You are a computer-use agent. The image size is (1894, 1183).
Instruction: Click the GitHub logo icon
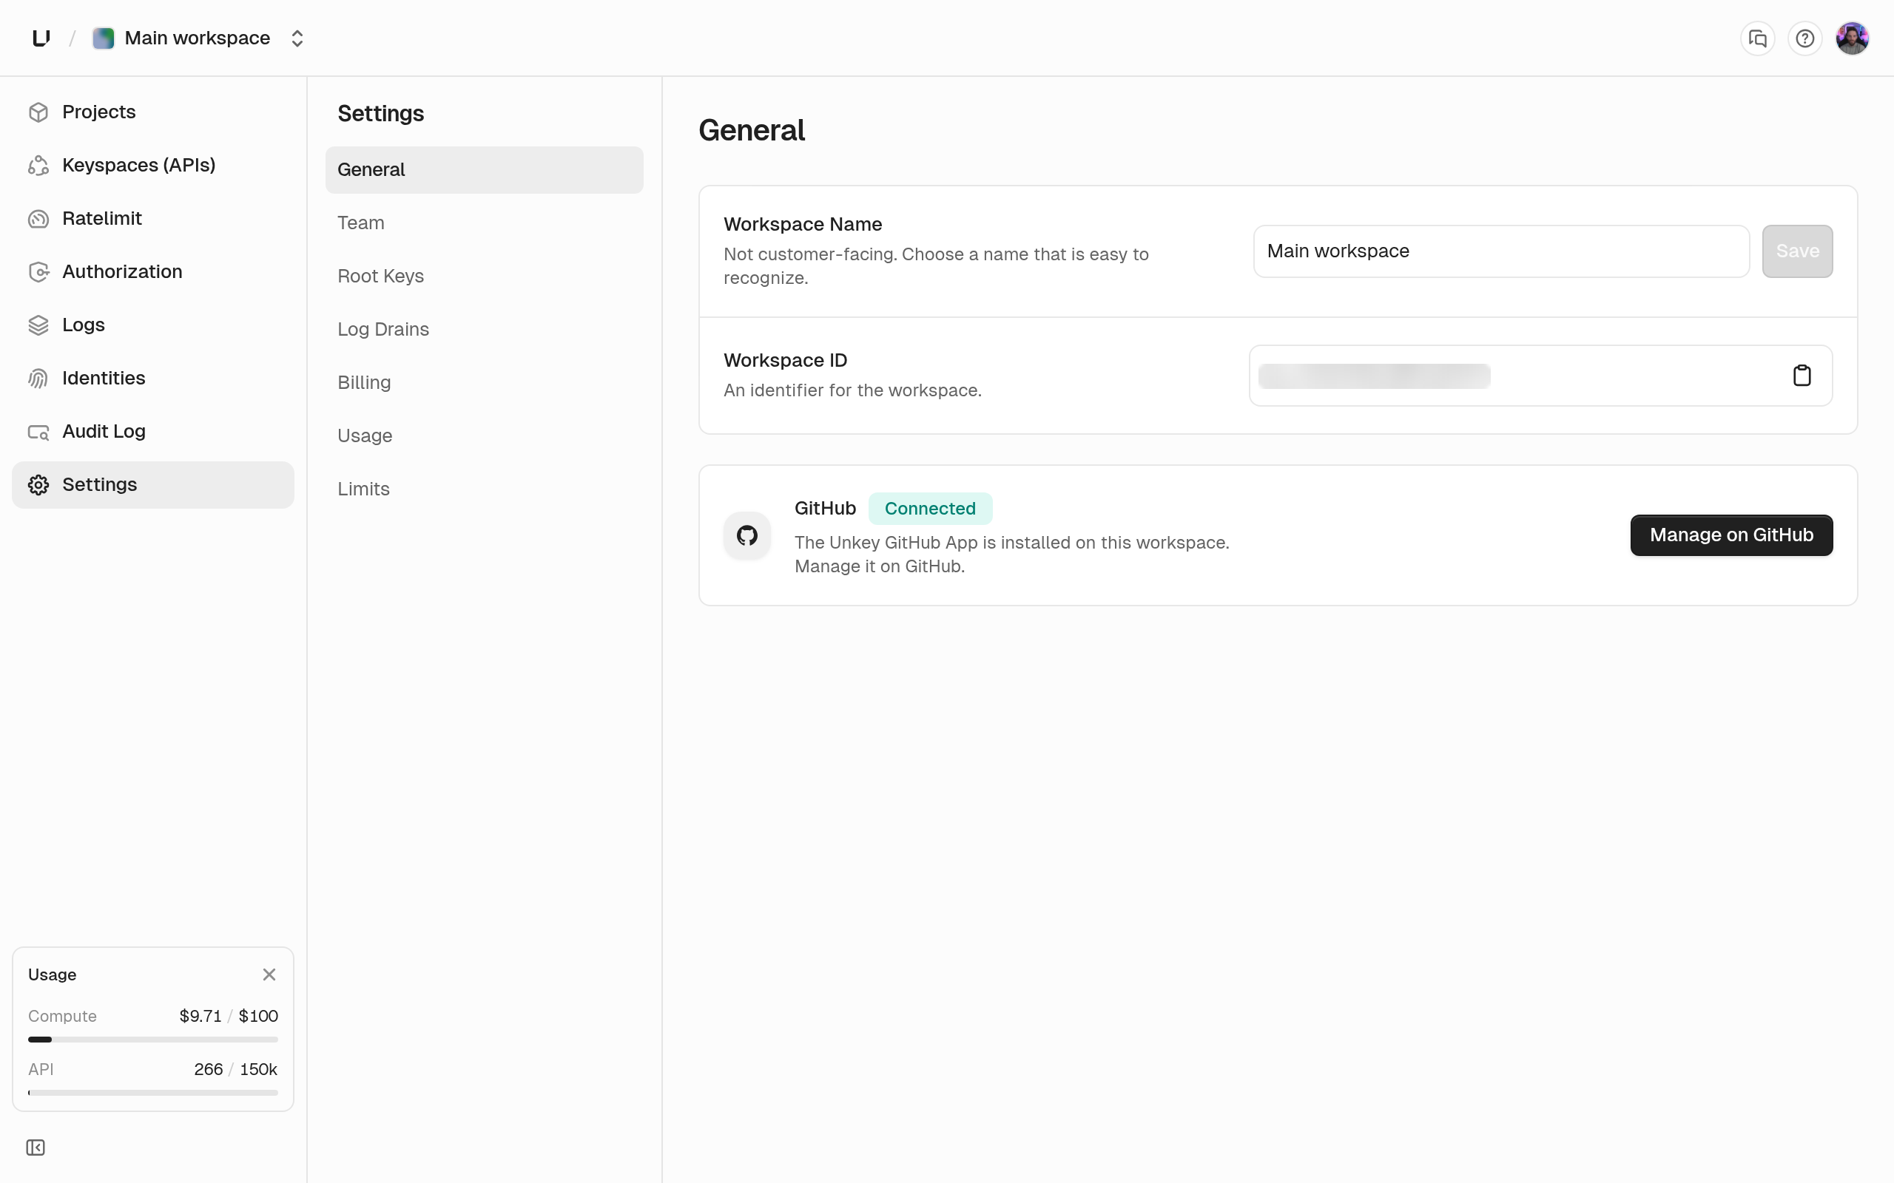click(747, 535)
